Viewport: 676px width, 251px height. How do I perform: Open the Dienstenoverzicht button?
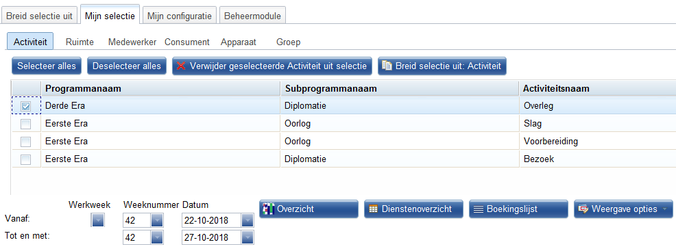tap(413, 209)
